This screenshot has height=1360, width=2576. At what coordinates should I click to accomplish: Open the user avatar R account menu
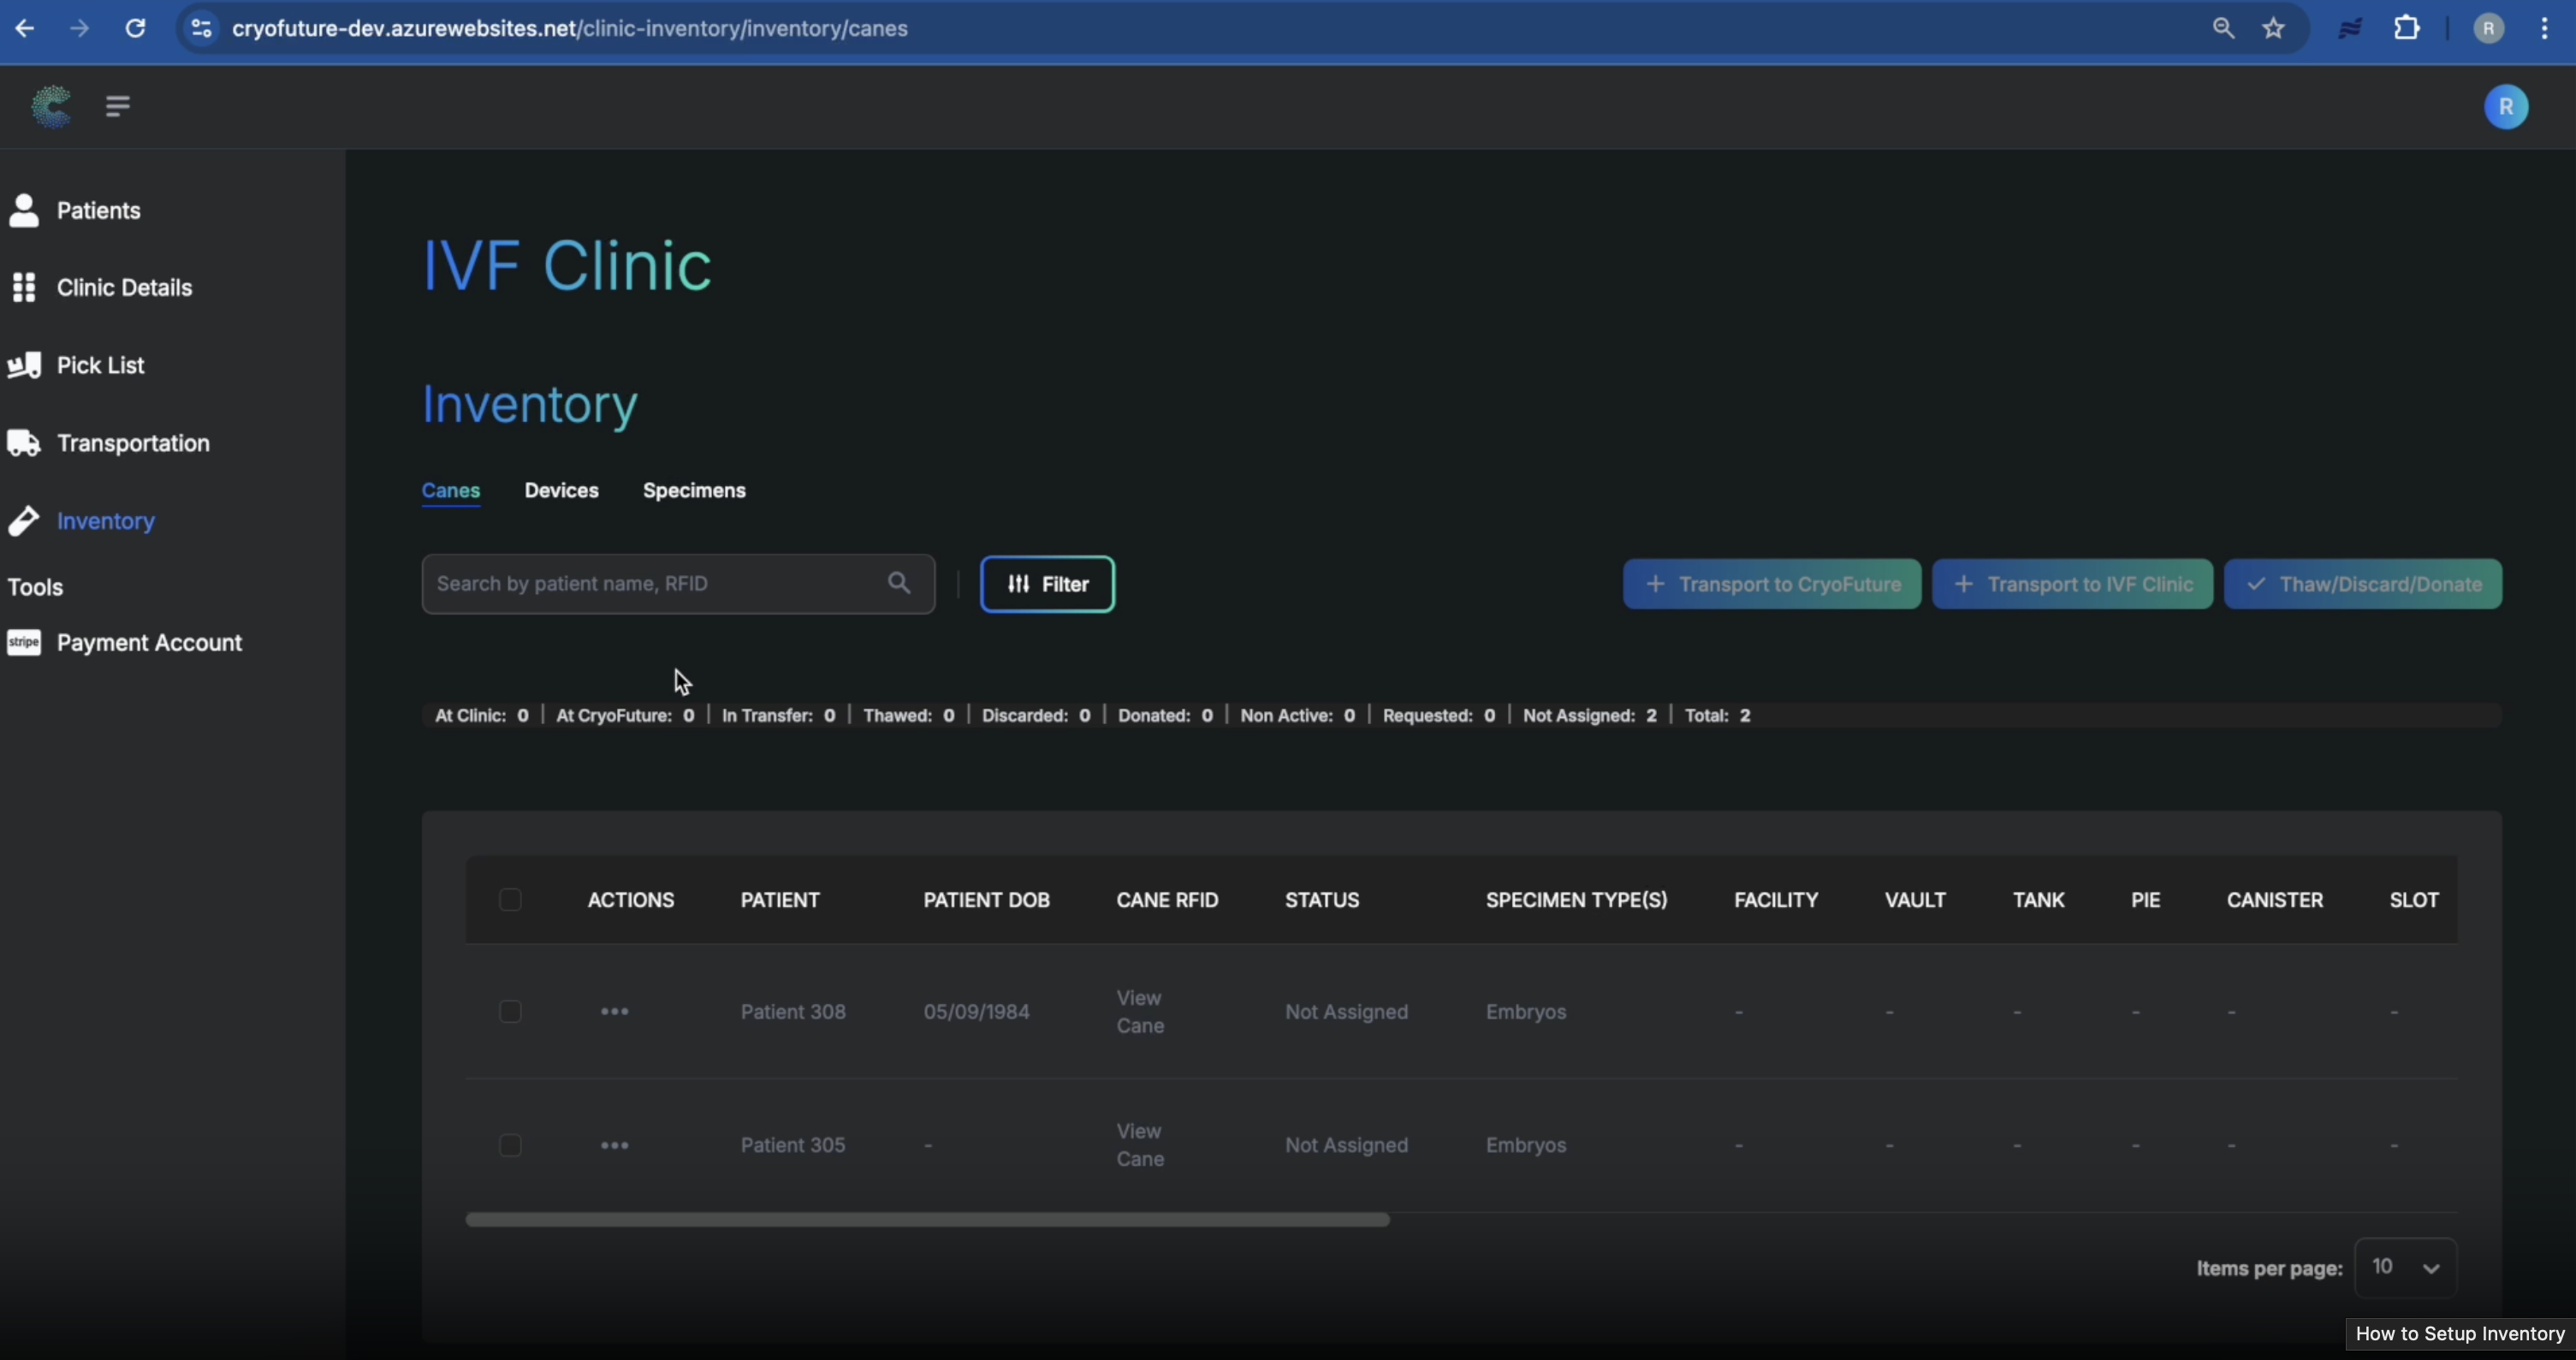(x=2505, y=107)
